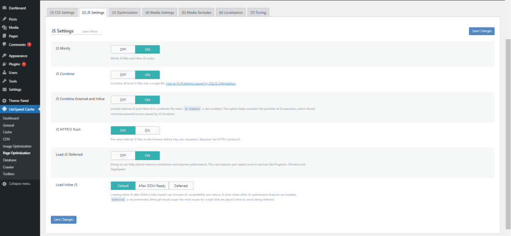Click the top-right Save Changes button
This screenshot has width=511, height=236.
(482, 31)
